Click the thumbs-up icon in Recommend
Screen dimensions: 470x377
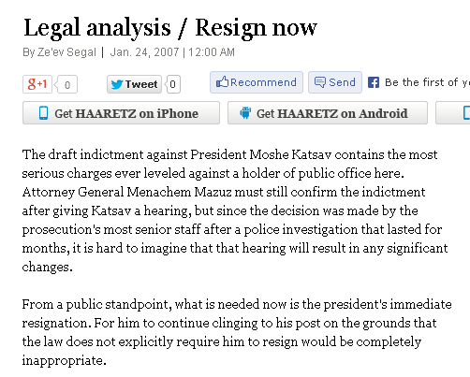(222, 82)
